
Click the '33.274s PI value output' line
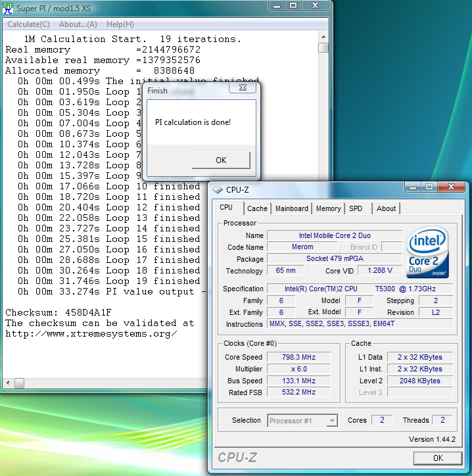click(112, 292)
